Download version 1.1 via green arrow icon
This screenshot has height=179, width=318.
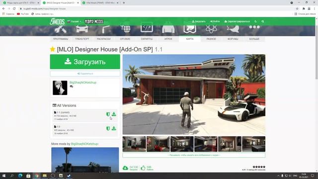[114, 114]
